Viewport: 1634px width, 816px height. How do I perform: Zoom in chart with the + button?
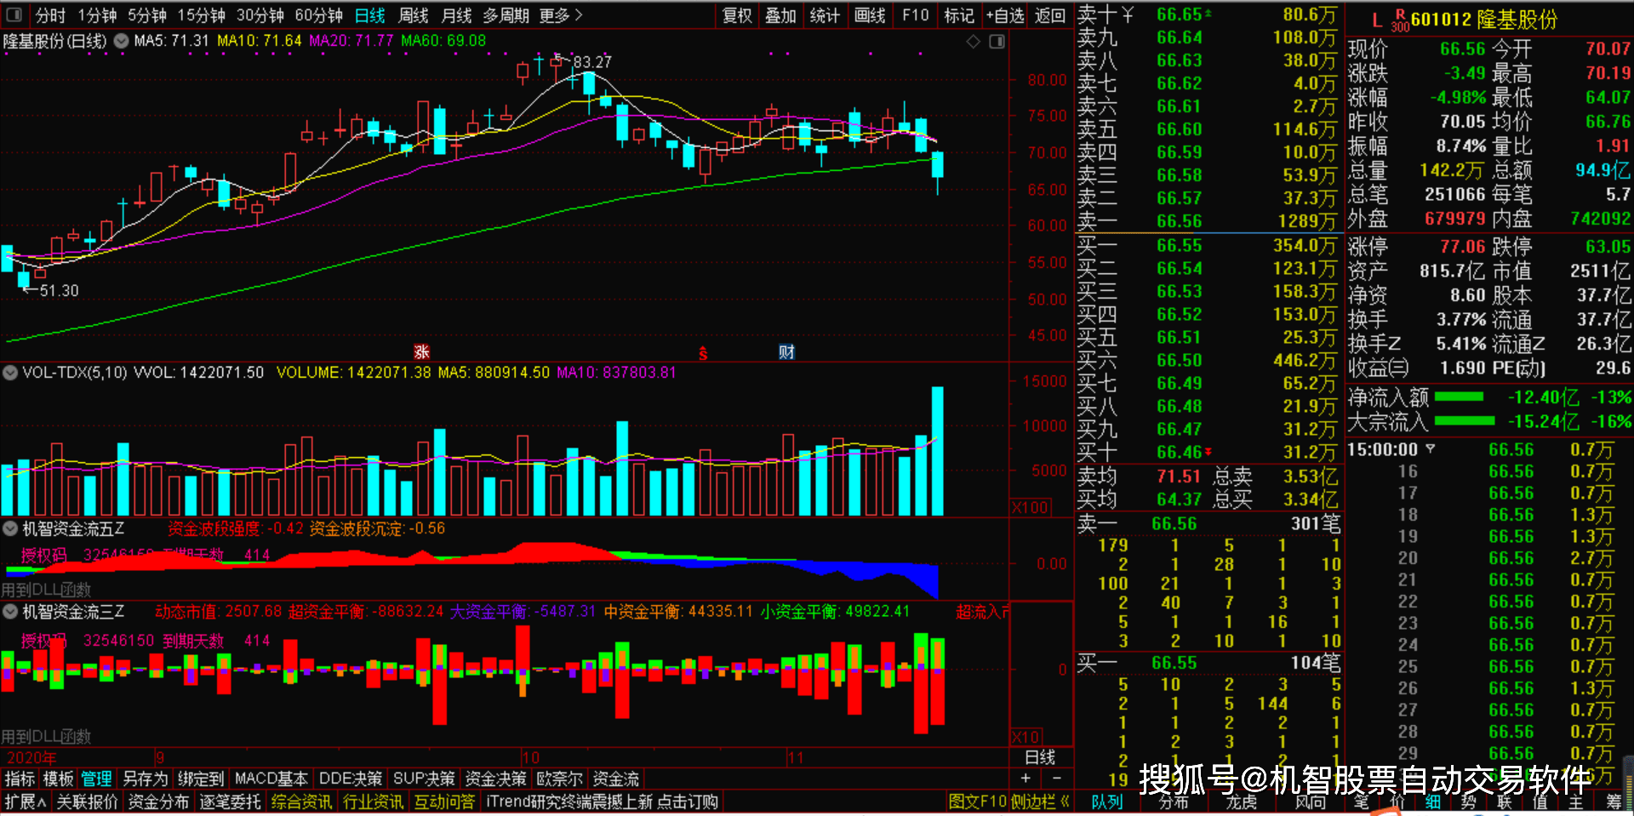pyautogui.click(x=1026, y=778)
